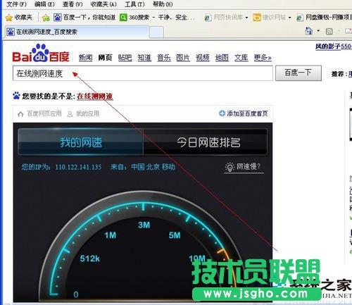The image size is (352, 305).
Task: Select the 网页 search category
Action: [x=105, y=58]
